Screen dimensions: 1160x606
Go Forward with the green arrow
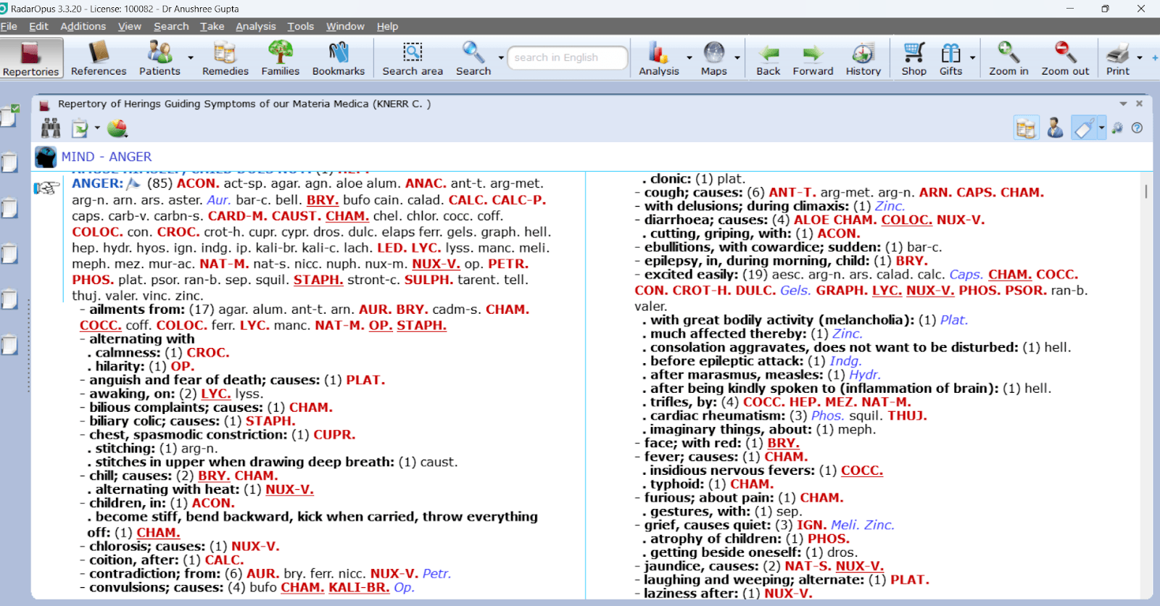point(813,58)
